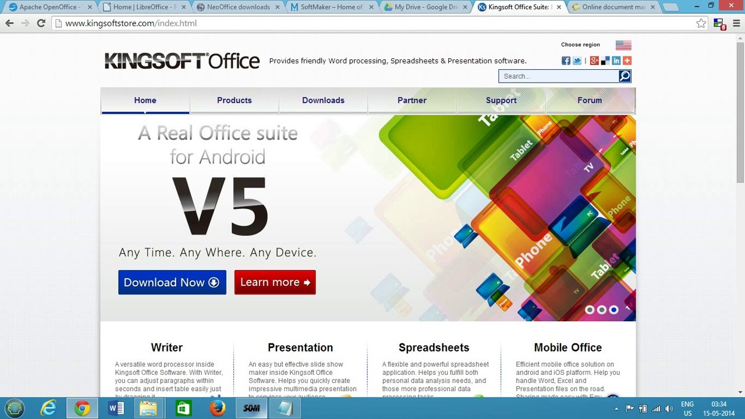Click the Choose region link
Viewport: 745px width, 419px height.
point(580,45)
